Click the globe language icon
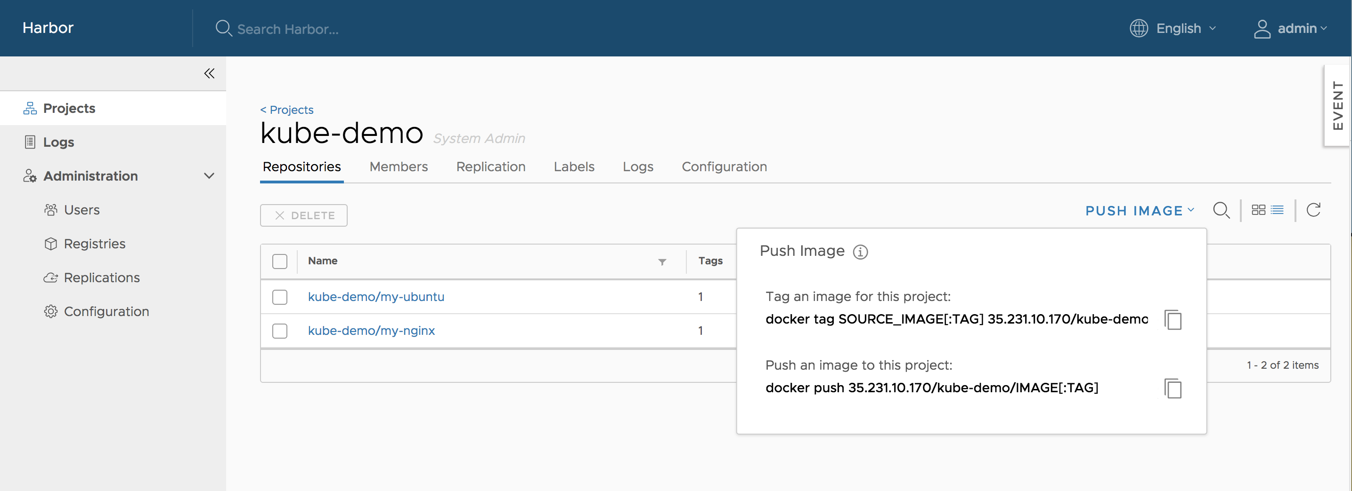The width and height of the screenshot is (1352, 491). coord(1139,28)
